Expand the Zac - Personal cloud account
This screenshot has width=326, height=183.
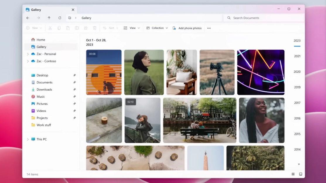[x=28, y=54]
